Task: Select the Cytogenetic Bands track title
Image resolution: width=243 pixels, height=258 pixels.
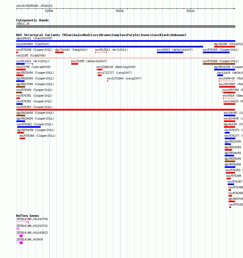Action: 32,20
